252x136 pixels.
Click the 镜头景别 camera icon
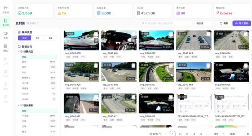click(x=21, y=105)
